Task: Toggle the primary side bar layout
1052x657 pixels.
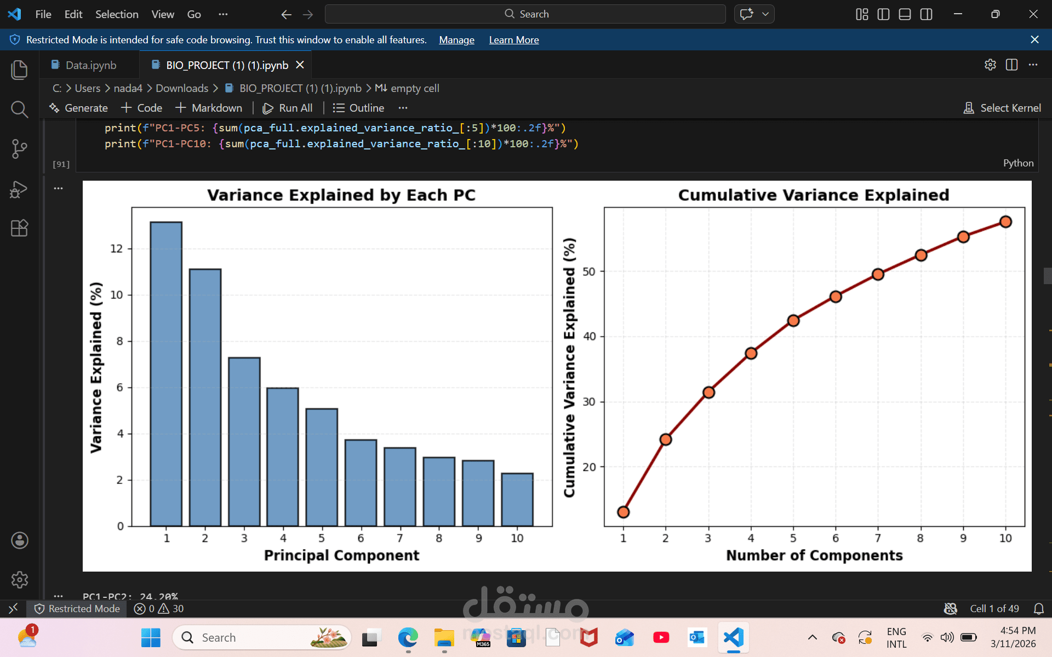Action: pos(883,14)
